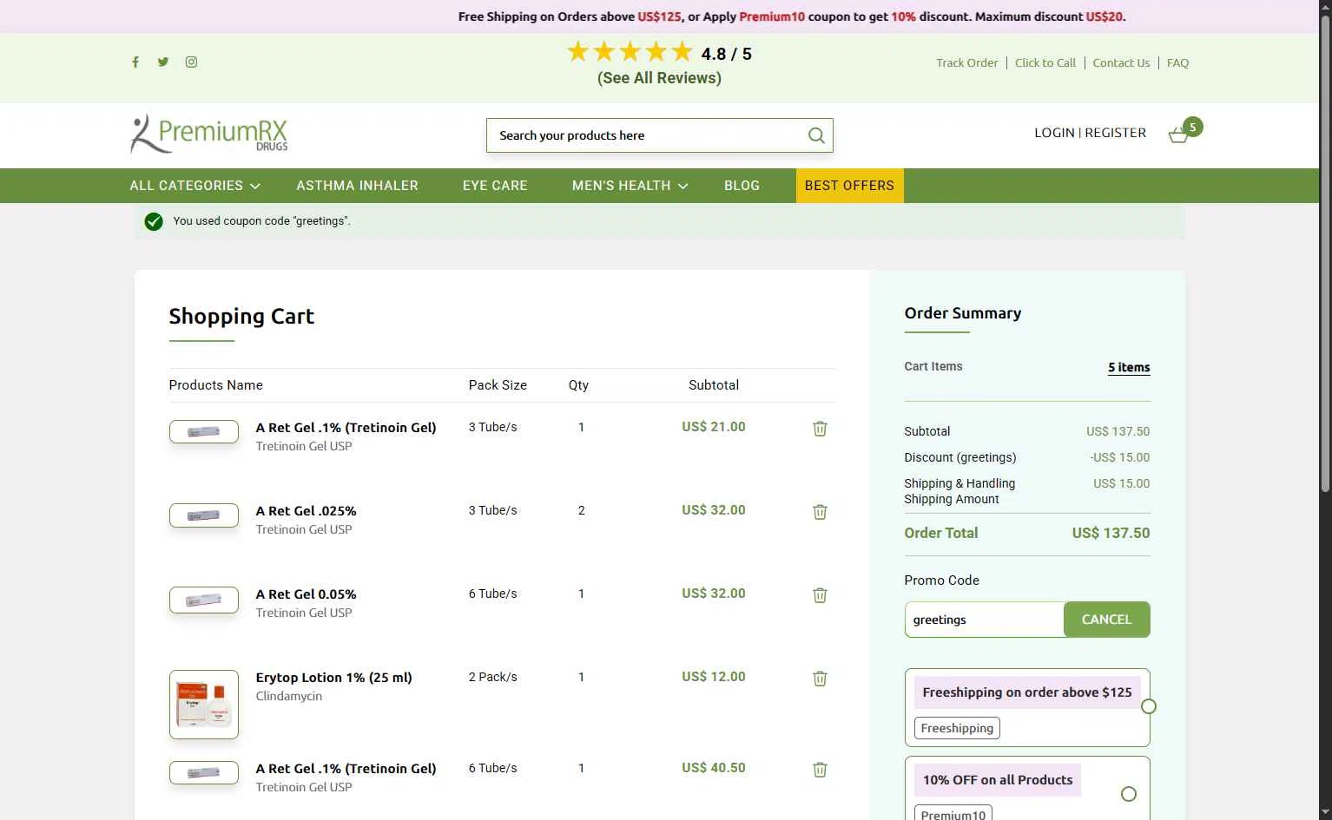Viewport: 1332px width, 820px height.
Task: Open the Asthma Inhaler menu
Action: click(357, 186)
